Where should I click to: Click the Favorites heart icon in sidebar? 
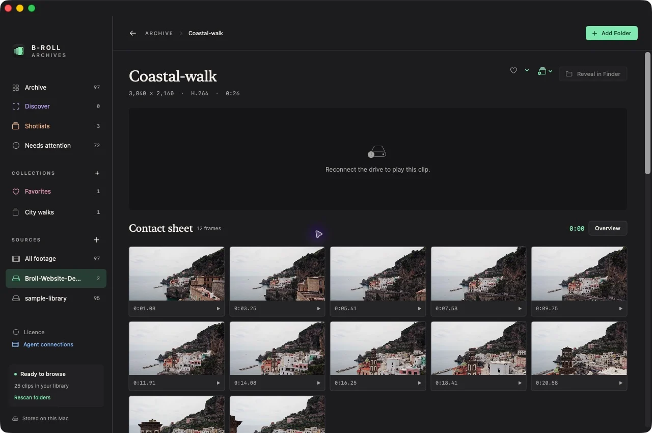(x=16, y=192)
